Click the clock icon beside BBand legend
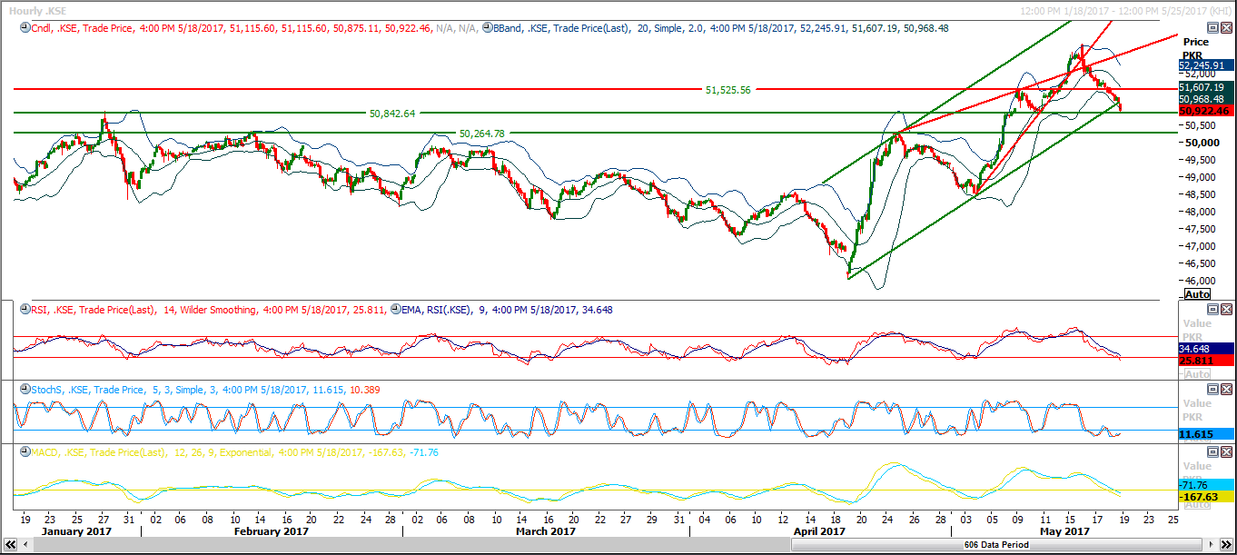 tap(488, 28)
